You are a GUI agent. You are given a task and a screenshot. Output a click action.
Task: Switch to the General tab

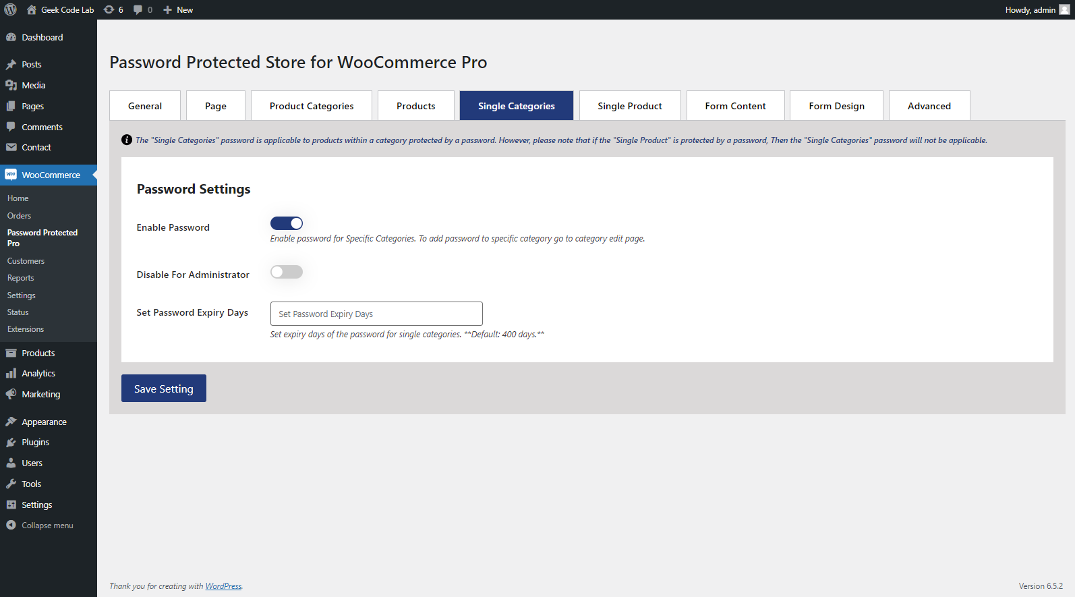[145, 106]
